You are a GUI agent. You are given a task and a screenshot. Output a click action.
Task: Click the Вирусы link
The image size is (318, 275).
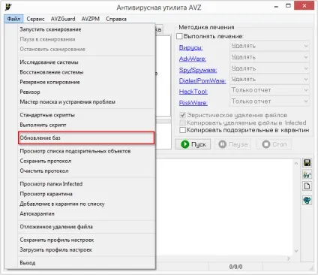point(190,47)
